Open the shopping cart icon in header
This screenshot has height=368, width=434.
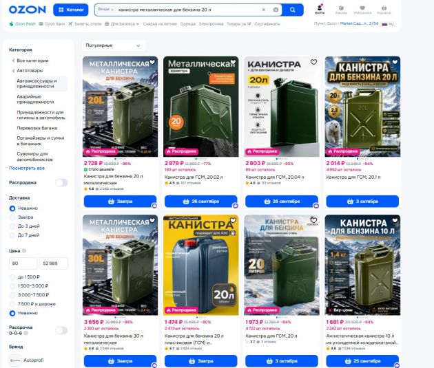click(384, 10)
